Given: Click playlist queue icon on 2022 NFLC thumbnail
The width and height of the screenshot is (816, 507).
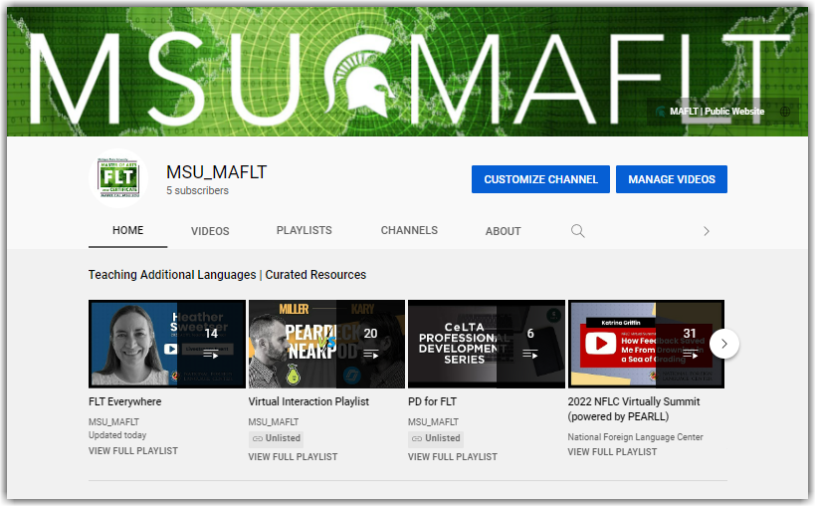Looking at the screenshot, I should click(690, 355).
